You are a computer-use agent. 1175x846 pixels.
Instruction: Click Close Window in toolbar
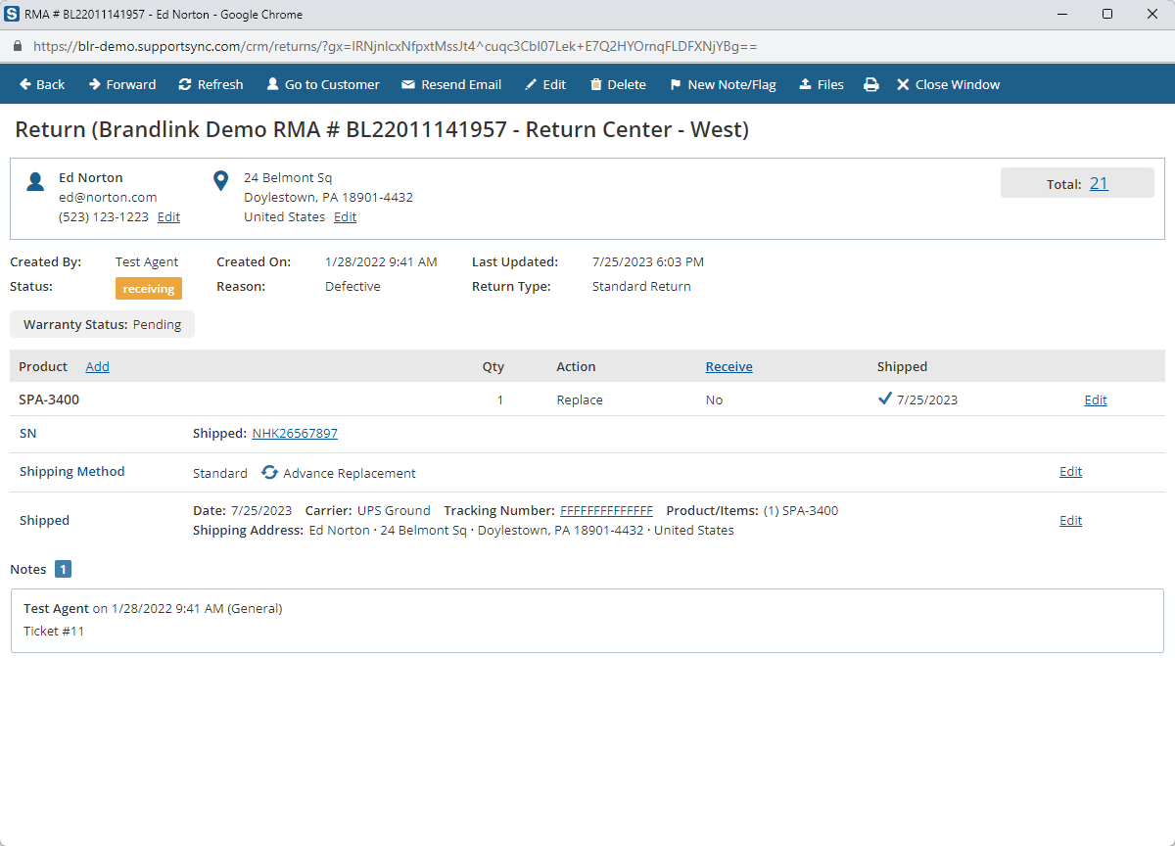pyautogui.click(x=948, y=85)
